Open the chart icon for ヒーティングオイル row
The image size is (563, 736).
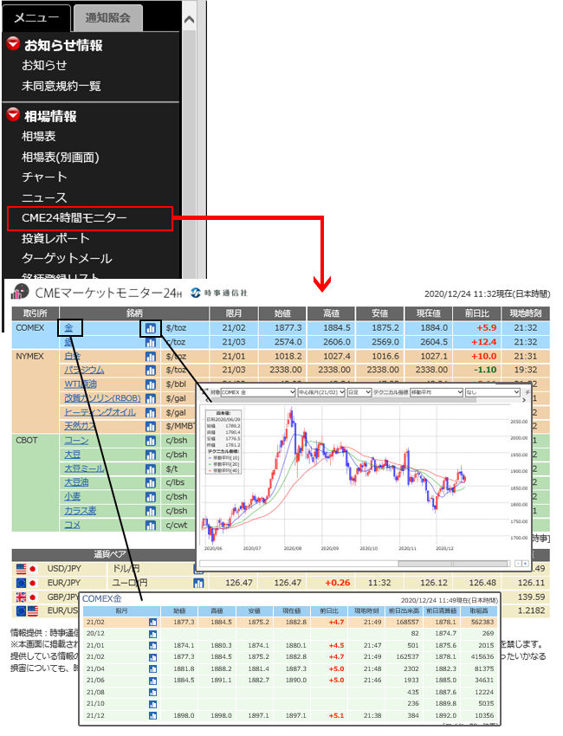point(150,413)
